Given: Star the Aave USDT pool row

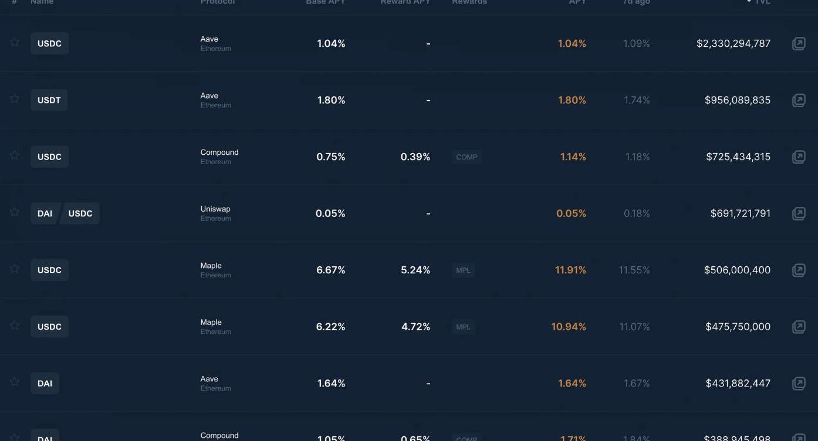Looking at the screenshot, I should pyautogui.click(x=15, y=99).
